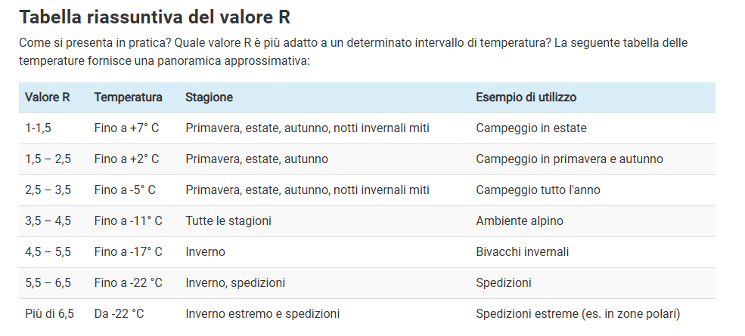The height and width of the screenshot is (336, 745).
Task: Click the 'Fino a +2° C' temperature cell
Action: tap(126, 159)
